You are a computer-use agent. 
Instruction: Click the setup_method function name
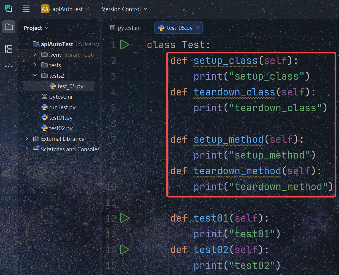pos(229,140)
